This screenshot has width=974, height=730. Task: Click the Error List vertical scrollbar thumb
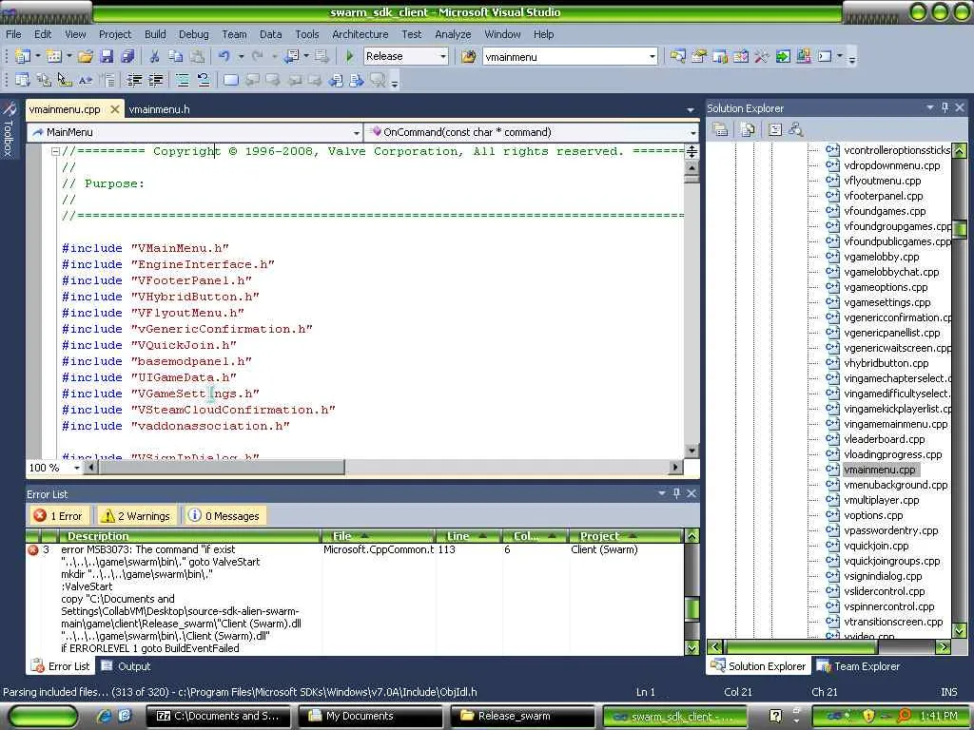coord(692,608)
